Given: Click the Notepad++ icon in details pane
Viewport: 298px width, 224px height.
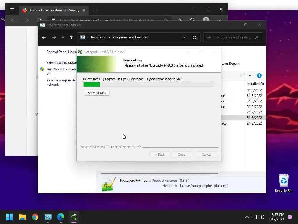Looking at the screenshot, I should (109, 184).
